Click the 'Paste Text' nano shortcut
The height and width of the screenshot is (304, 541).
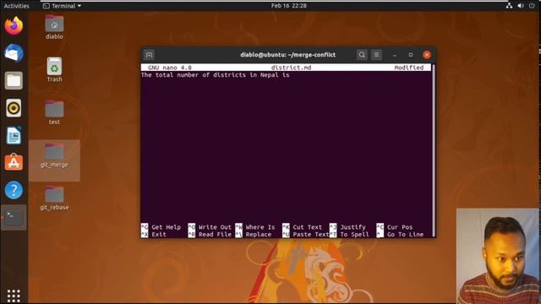310,235
